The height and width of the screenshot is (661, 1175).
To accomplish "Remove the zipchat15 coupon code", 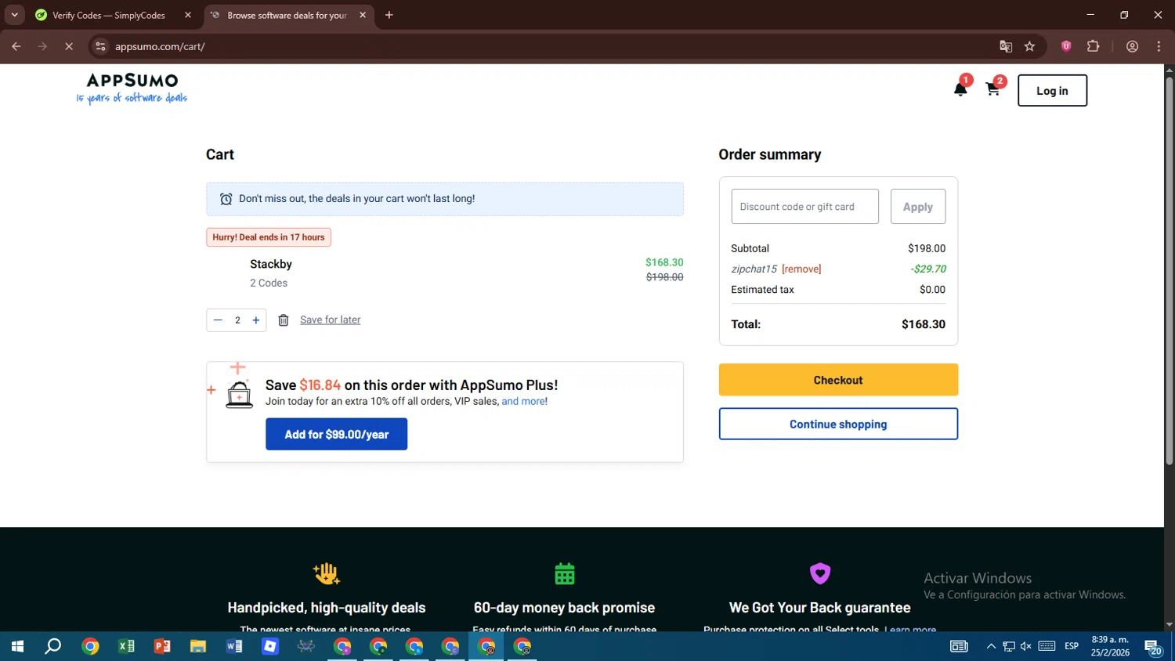I will pyautogui.click(x=801, y=269).
